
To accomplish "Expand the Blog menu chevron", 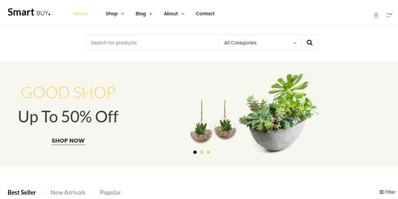I will click(151, 14).
